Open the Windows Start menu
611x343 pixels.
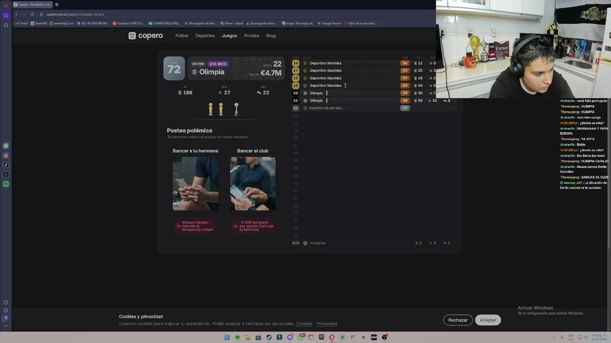(x=227, y=337)
